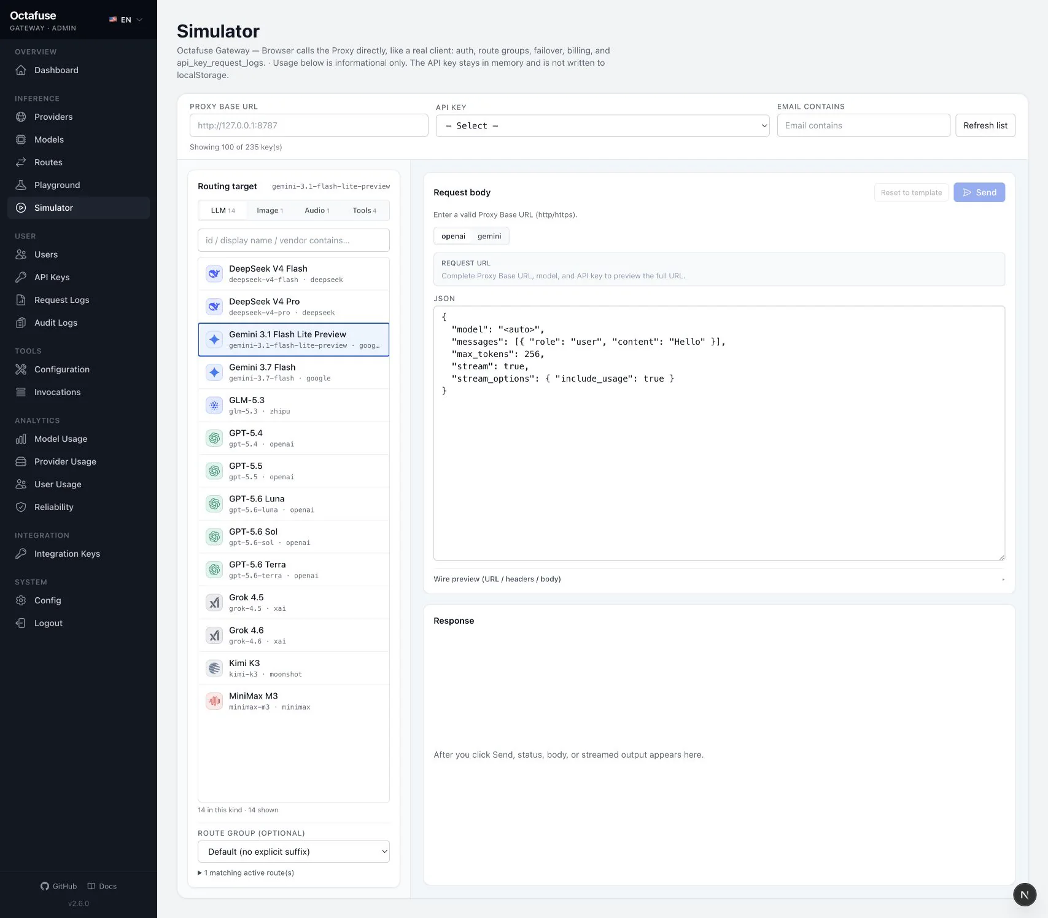Click the Simulator play-circle icon
Image resolution: width=1048 pixels, height=918 pixels.
pos(21,208)
